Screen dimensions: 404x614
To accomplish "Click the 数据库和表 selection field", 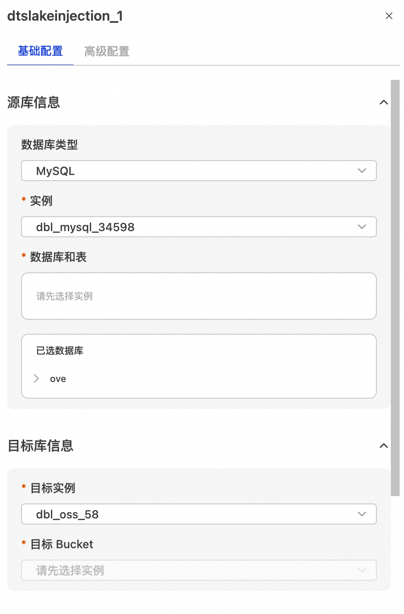I will (198, 296).
